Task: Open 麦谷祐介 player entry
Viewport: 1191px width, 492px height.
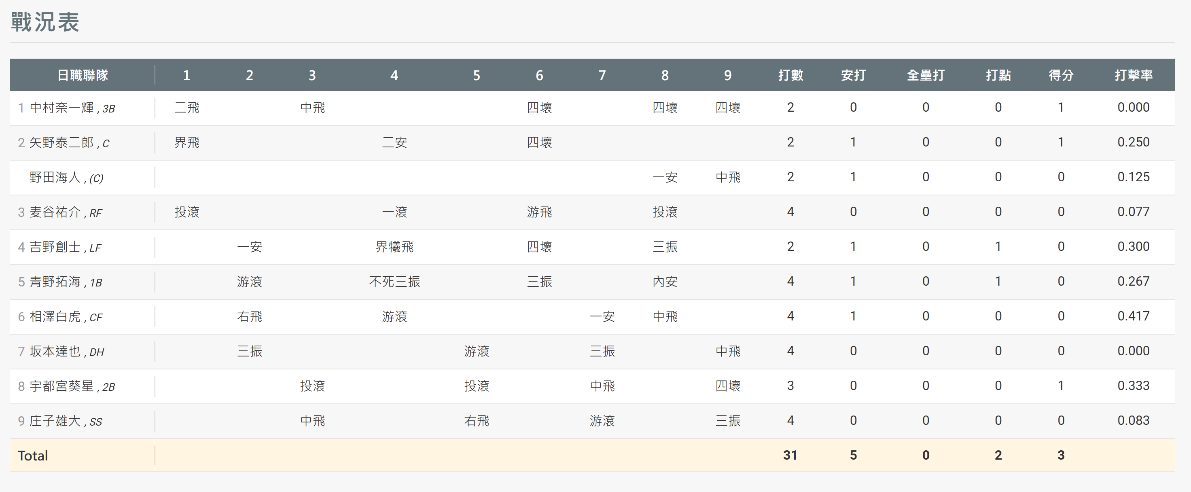Action: tap(55, 212)
